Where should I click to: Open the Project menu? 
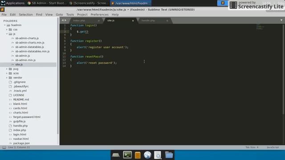pyautogui.click(x=82, y=15)
